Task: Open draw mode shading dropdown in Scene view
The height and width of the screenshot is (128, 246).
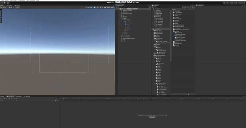Action: pyautogui.click(x=87, y=7)
